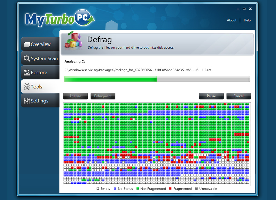Click the Restore arrow icon

click(27, 72)
